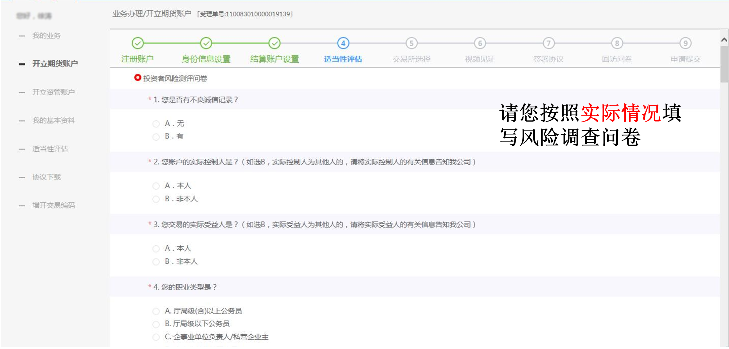This screenshot has width=729, height=349.
Task: Click question 2 text about 实际控制人
Action: point(315,162)
